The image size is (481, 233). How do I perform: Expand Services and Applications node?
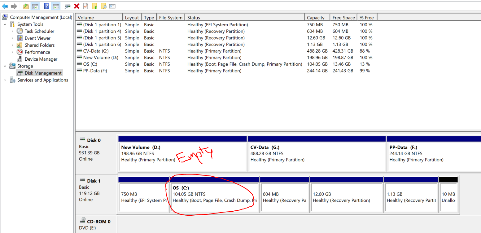(5, 80)
